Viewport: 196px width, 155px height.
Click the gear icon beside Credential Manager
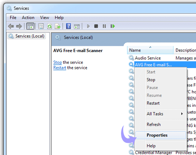click(x=131, y=152)
